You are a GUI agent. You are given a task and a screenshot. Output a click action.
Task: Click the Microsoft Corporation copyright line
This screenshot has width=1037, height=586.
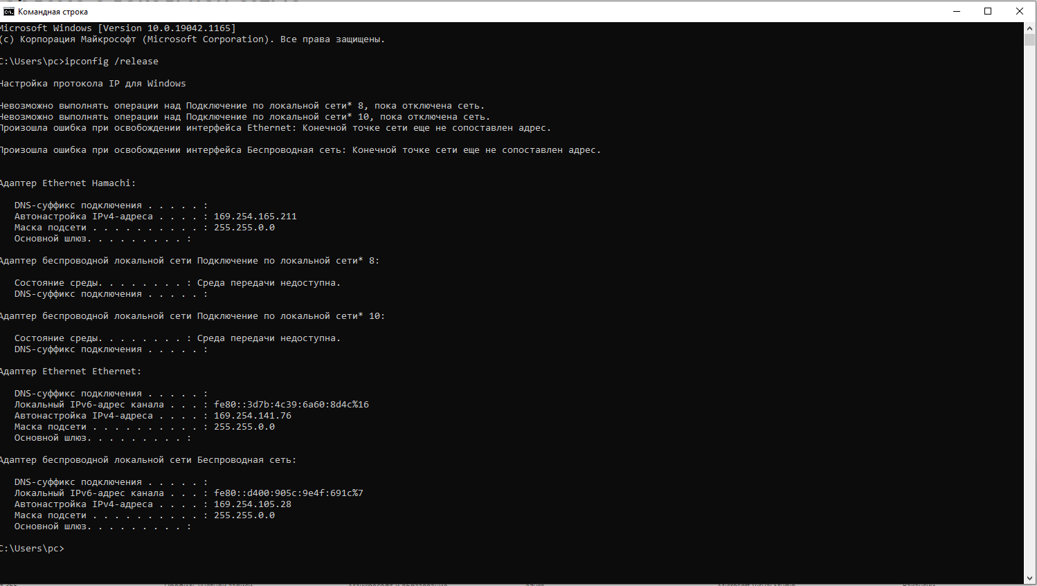click(192, 39)
